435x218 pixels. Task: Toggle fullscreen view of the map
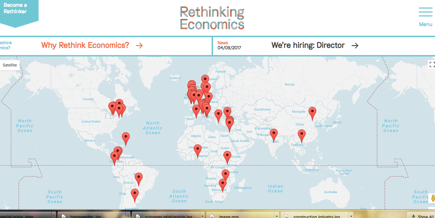432,64
